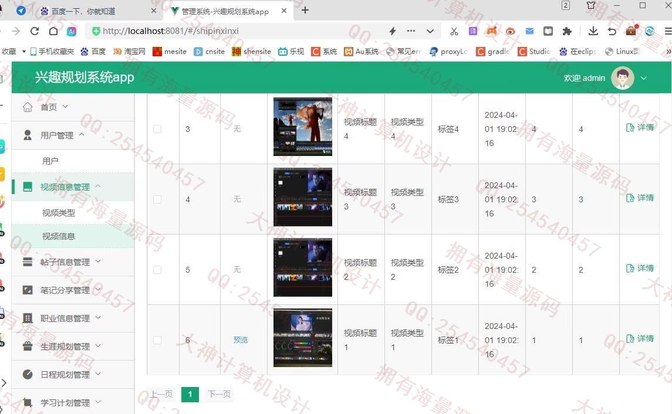This screenshot has width=672, height=414.
Task: Open the thumbnail for 视频标题 4
Action: [303, 127]
